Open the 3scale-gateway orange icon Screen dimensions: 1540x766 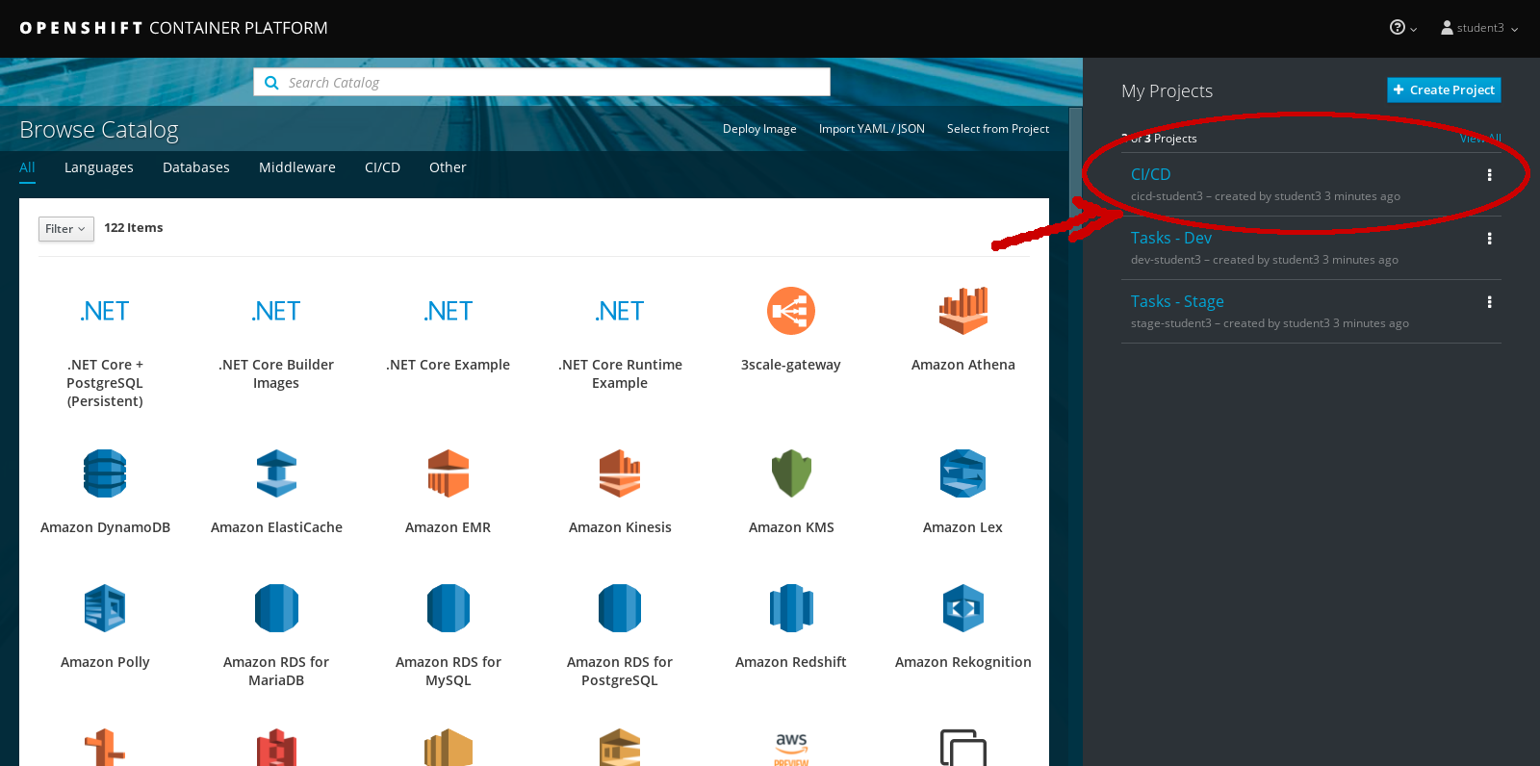click(x=791, y=311)
